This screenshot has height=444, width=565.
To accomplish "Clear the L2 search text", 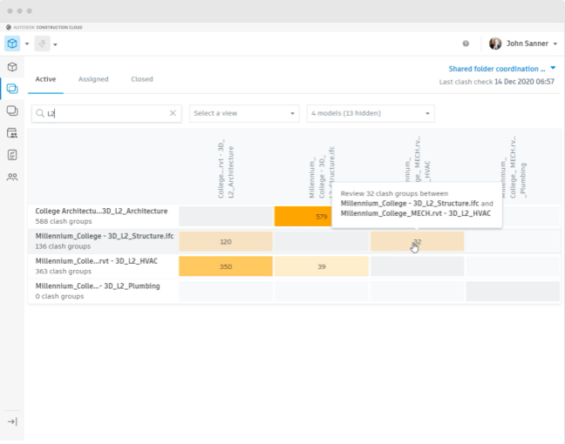I will coord(173,113).
